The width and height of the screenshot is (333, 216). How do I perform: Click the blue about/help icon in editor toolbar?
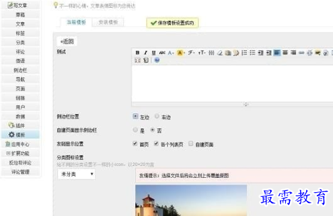click(157, 60)
